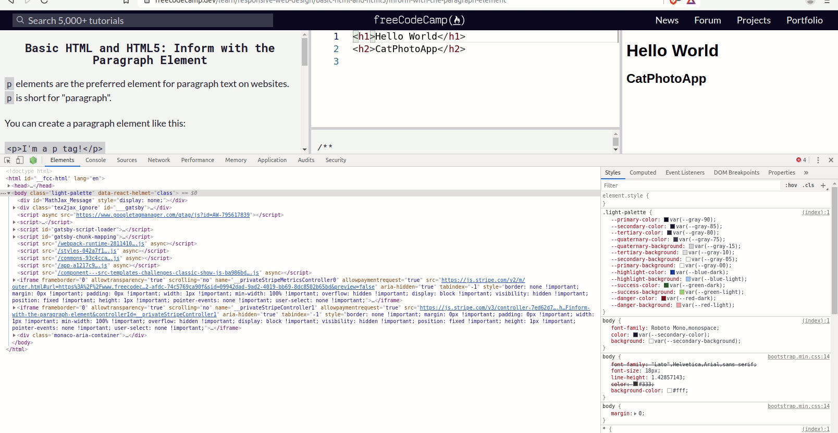Open the Network tab
838x433 pixels.
[x=159, y=160]
